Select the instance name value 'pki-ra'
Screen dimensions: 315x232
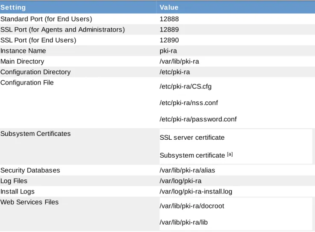[x=168, y=51]
